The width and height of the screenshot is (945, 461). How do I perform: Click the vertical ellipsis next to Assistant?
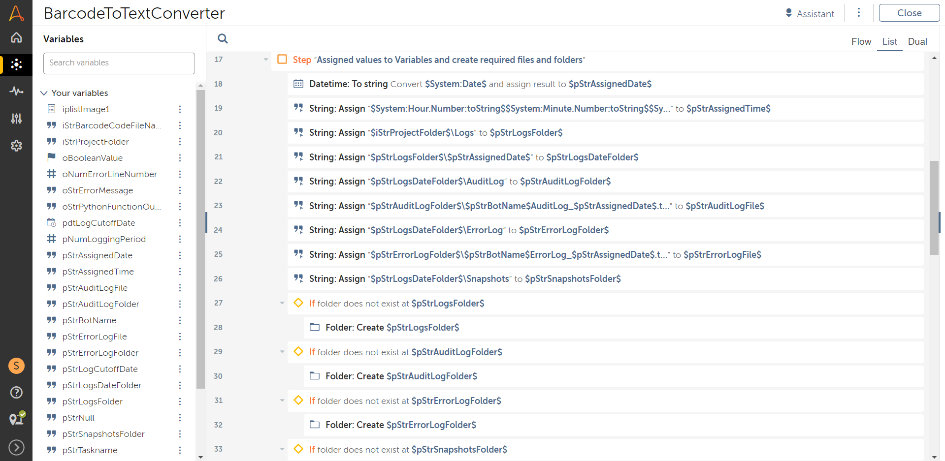click(858, 13)
